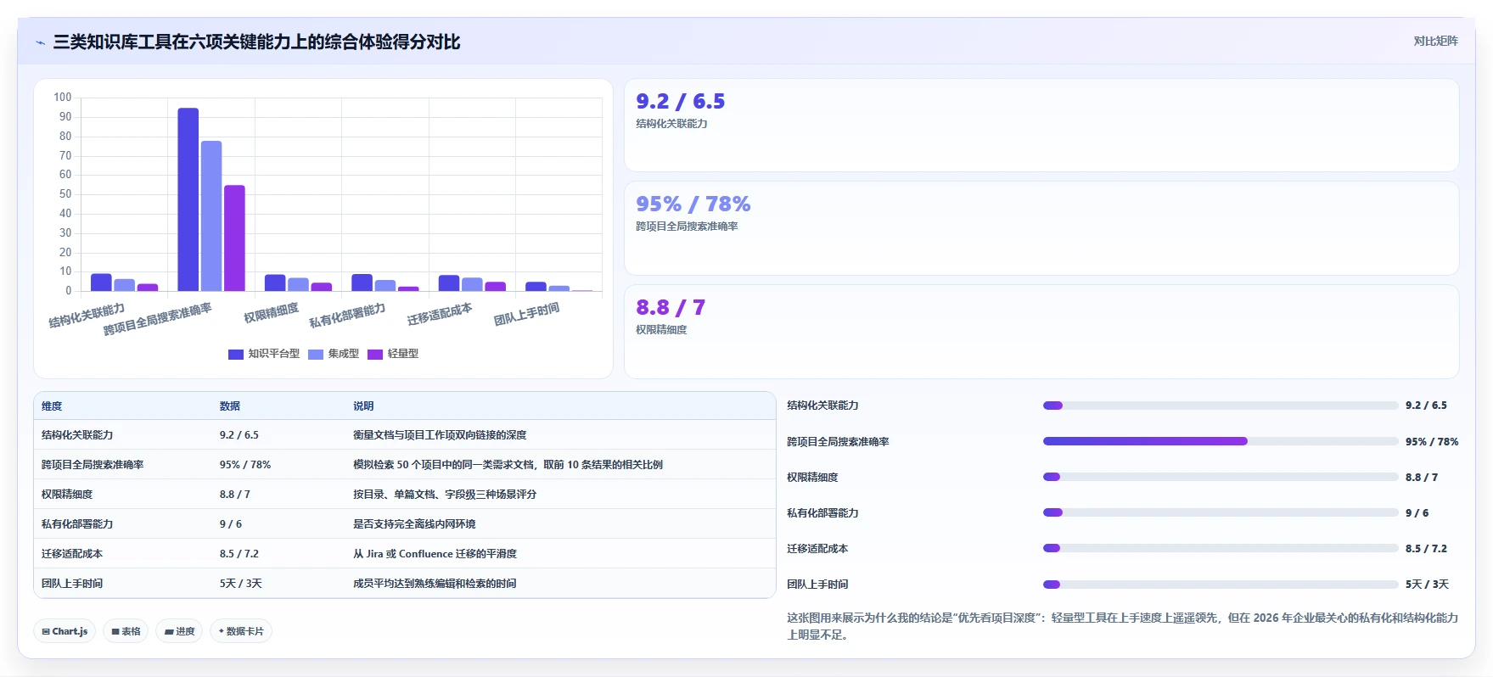Click the 说明 column header

coord(363,406)
